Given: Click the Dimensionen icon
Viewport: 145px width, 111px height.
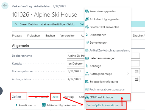Looking at the screenshot, I should [x=87, y=35].
